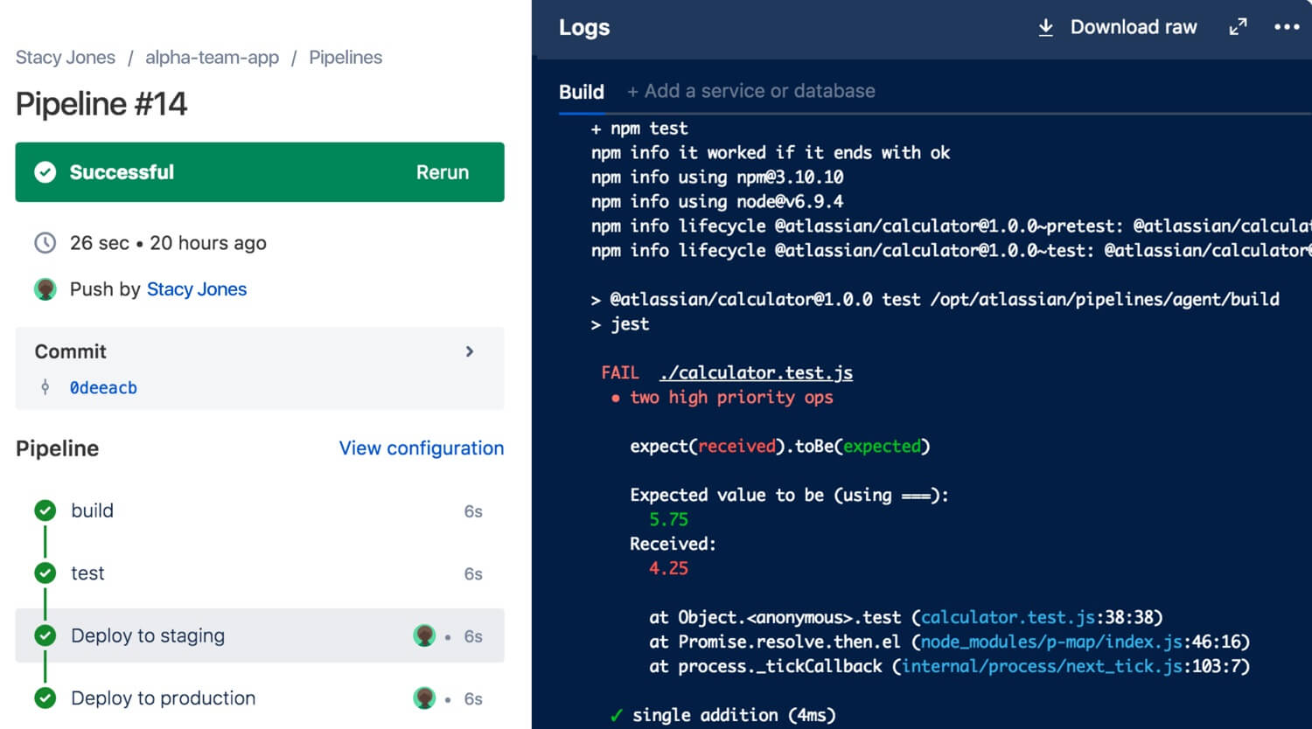Open the ./calculator.test.js file link in logs
The height and width of the screenshot is (729, 1312).
point(756,373)
